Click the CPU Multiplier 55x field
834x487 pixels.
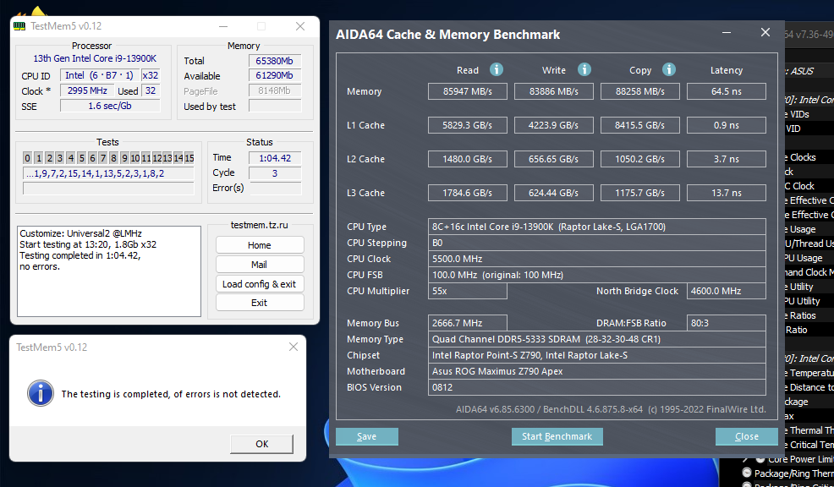468,291
